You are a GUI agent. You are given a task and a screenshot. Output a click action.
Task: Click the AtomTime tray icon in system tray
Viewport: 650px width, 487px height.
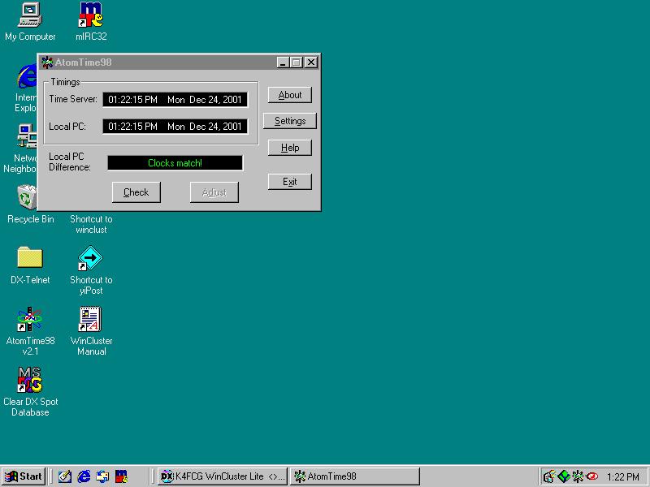[x=578, y=476]
